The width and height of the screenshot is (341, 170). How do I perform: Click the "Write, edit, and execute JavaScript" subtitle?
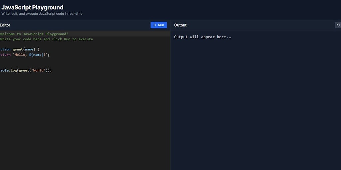[x=42, y=14]
